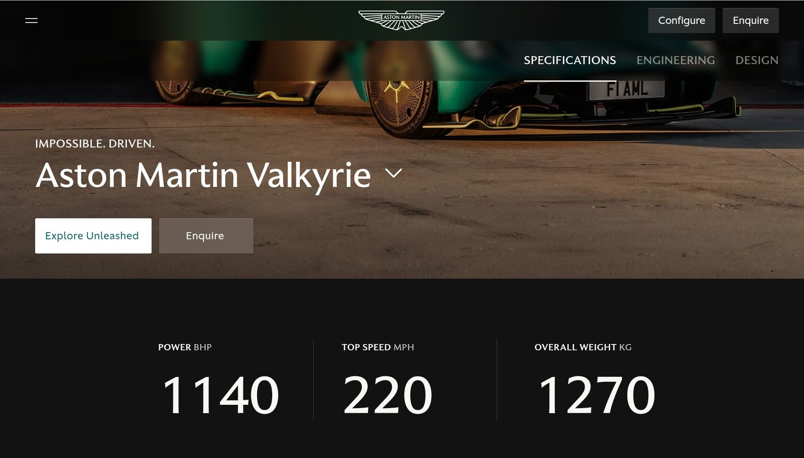The height and width of the screenshot is (458, 804).
Task: Select the header Enquire button
Action: click(x=750, y=21)
